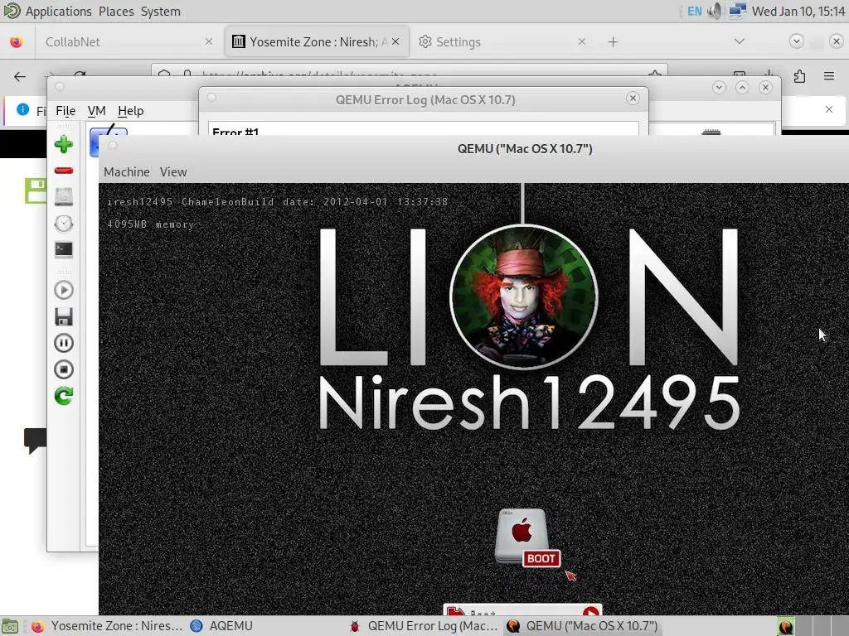
Task: Open the volume control icon
Action: [715, 11]
